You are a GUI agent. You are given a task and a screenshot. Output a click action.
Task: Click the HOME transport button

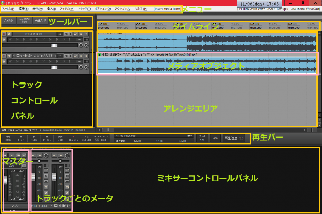point(8,138)
